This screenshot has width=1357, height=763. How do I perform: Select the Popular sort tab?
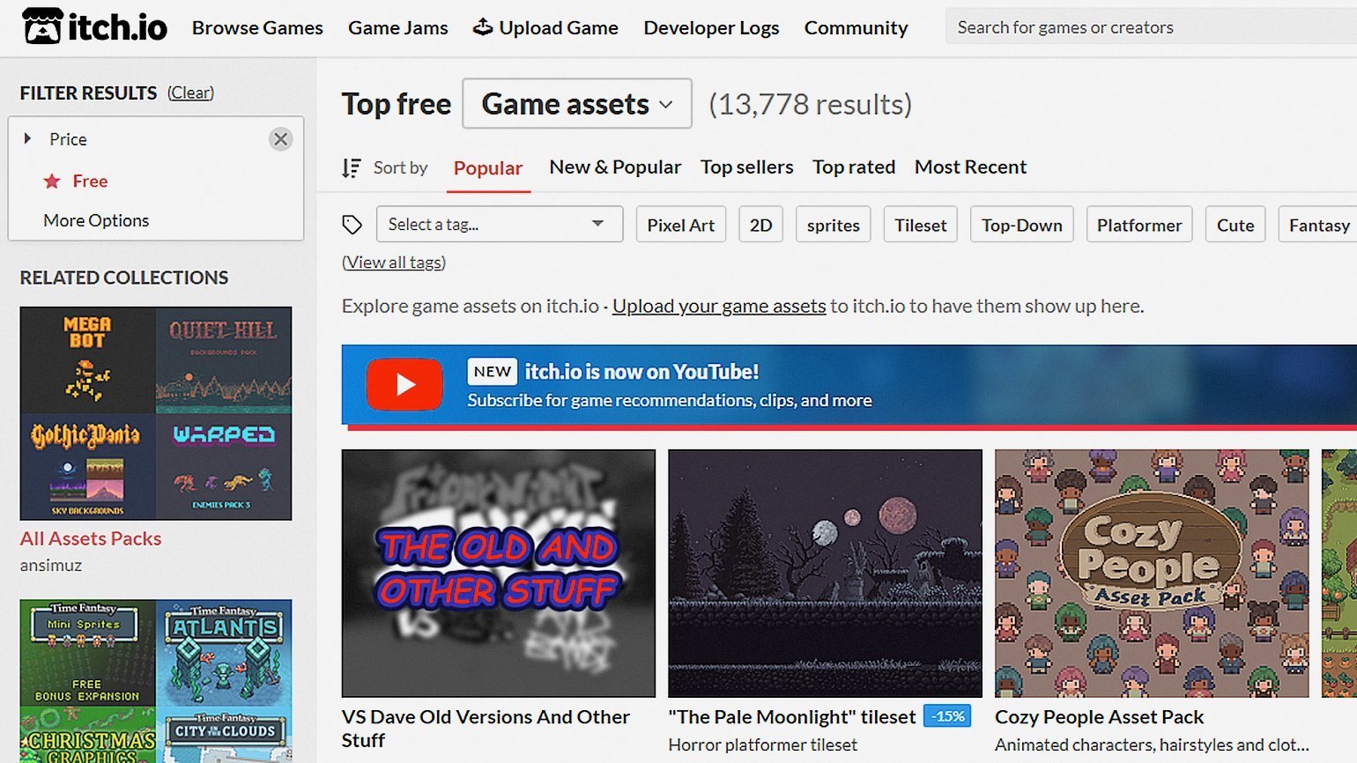pyautogui.click(x=488, y=168)
